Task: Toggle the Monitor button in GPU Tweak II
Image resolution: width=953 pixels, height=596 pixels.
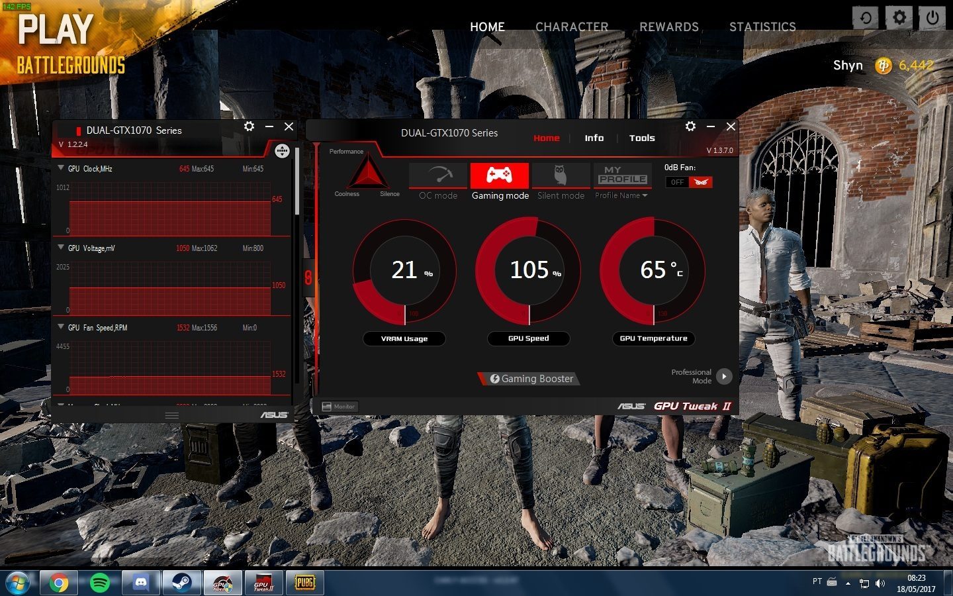Action: pyautogui.click(x=339, y=407)
